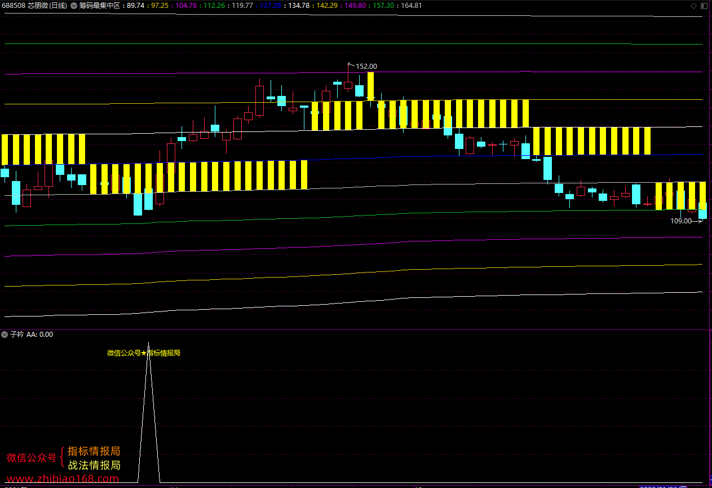Image resolution: width=712 pixels, height=488 pixels.
Task: Click the green 157.30 indicator value
Action: coord(383,6)
